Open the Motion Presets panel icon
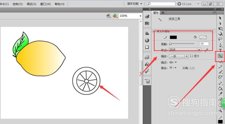 [x=147, y=71]
